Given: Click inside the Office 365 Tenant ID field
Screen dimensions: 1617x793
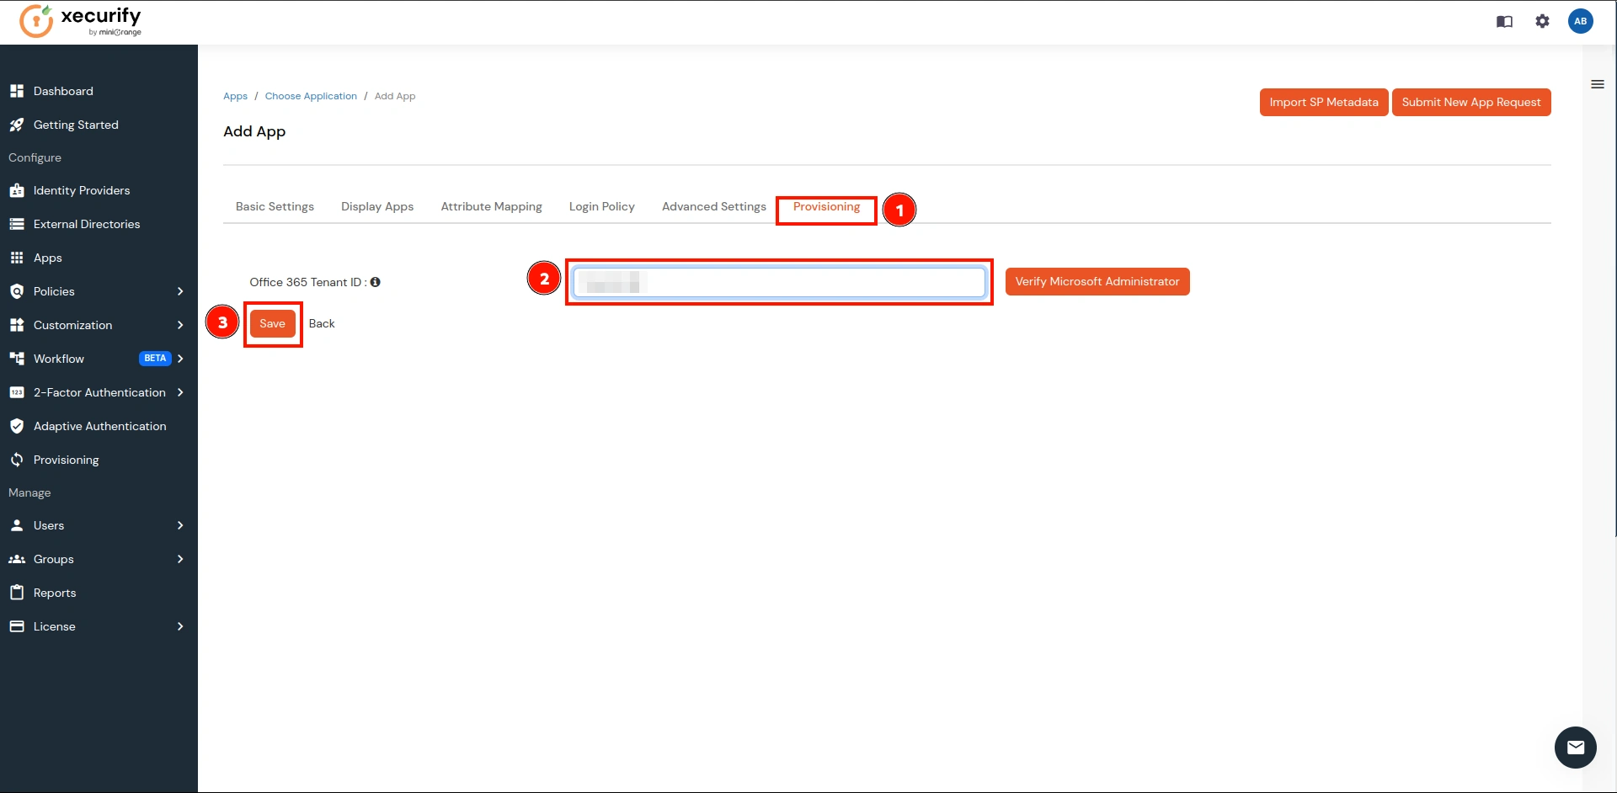Looking at the screenshot, I should (777, 282).
